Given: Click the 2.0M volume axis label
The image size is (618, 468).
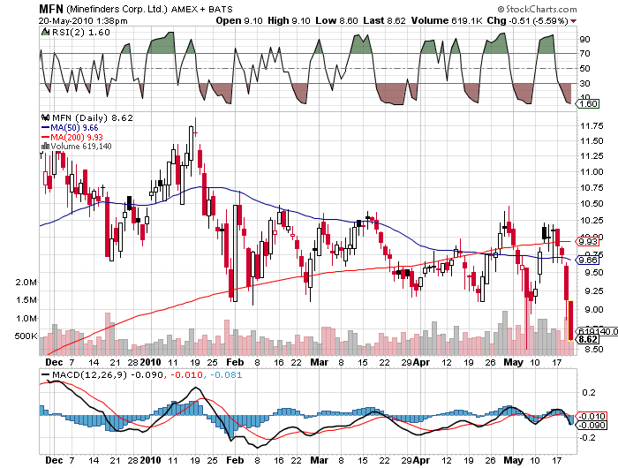Looking at the screenshot, I should (x=26, y=283).
